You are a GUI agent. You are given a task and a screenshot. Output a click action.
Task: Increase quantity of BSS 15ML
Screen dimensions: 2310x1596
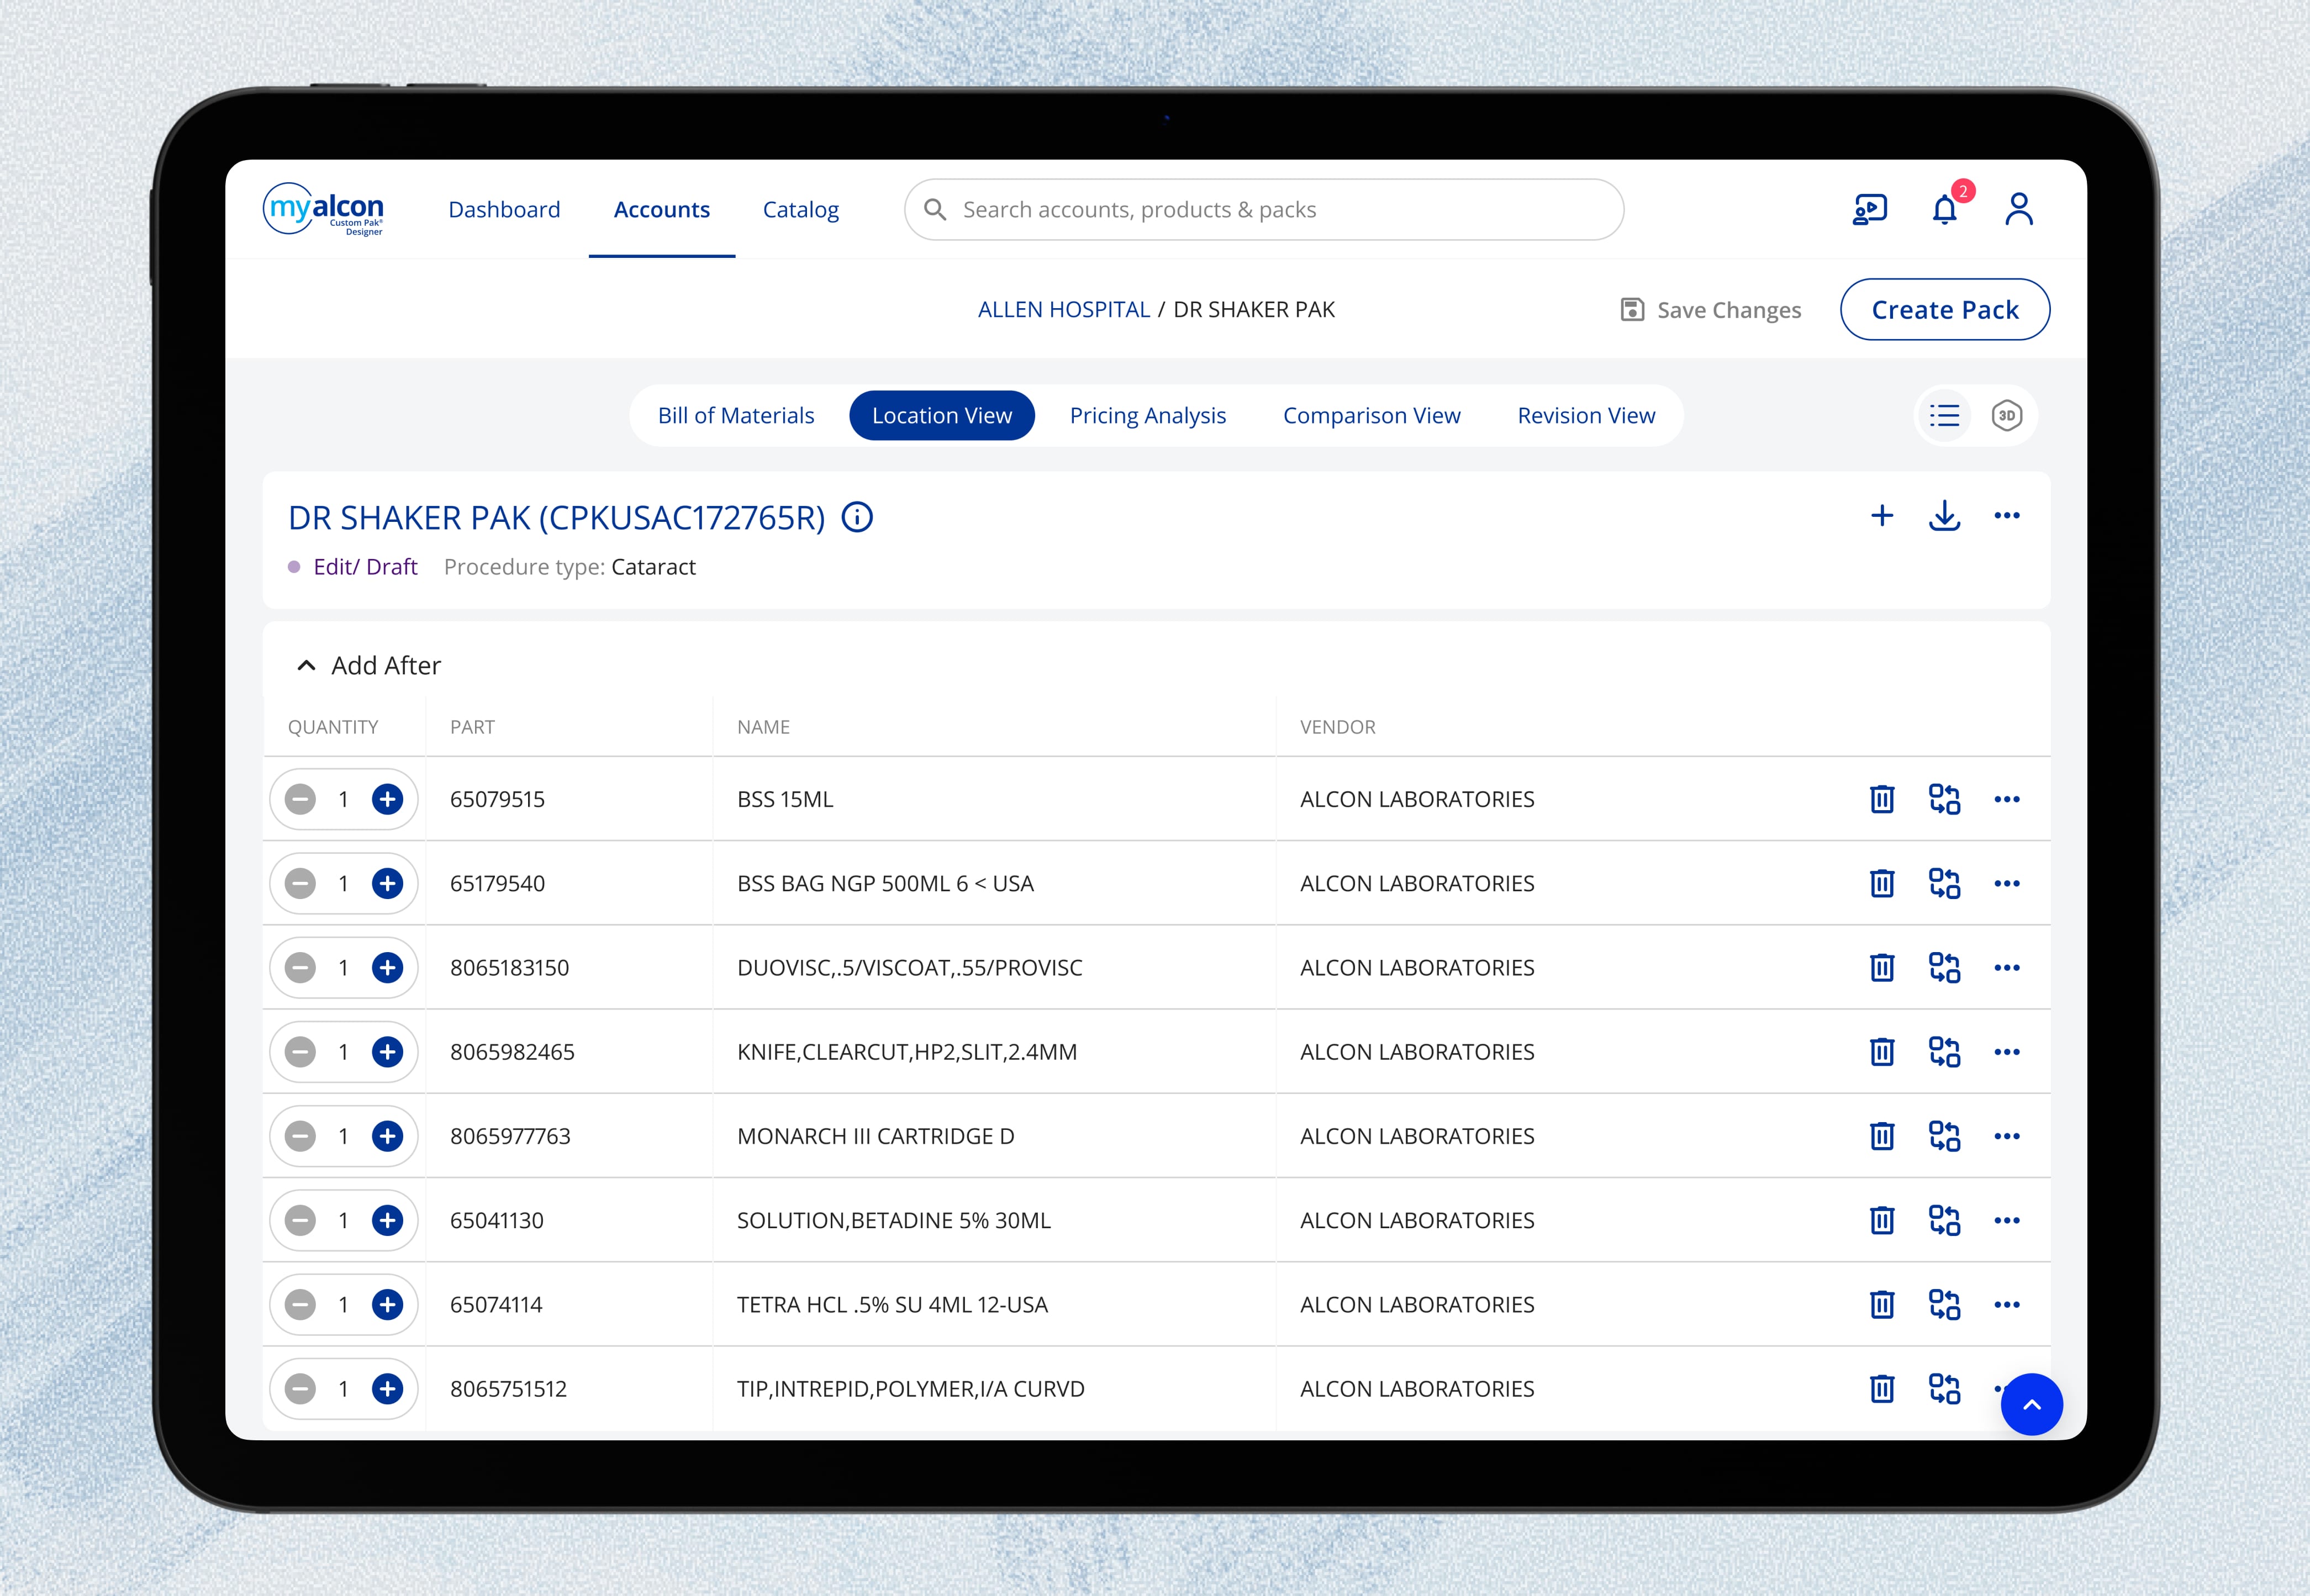pyautogui.click(x=387, y=799)
